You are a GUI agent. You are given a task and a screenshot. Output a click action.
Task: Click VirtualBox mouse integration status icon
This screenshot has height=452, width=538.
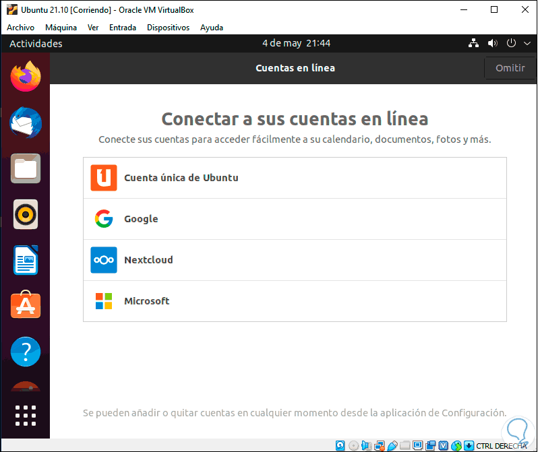tap(456, 445)
